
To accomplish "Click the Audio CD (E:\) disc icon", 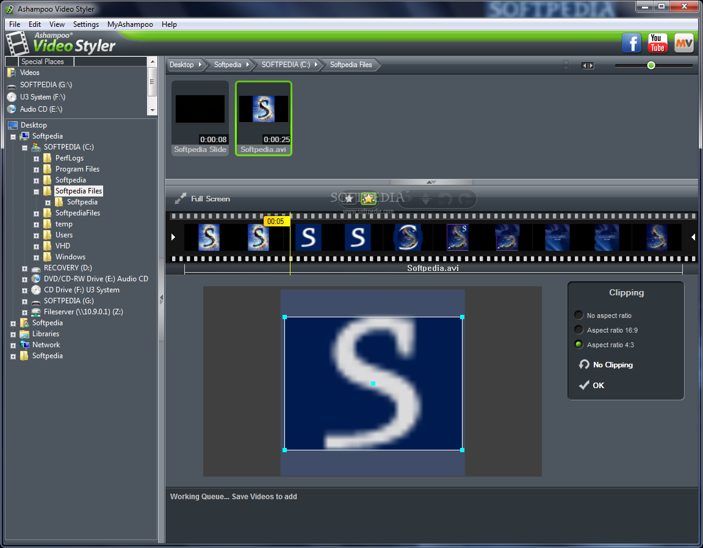I will pos(11,109).
